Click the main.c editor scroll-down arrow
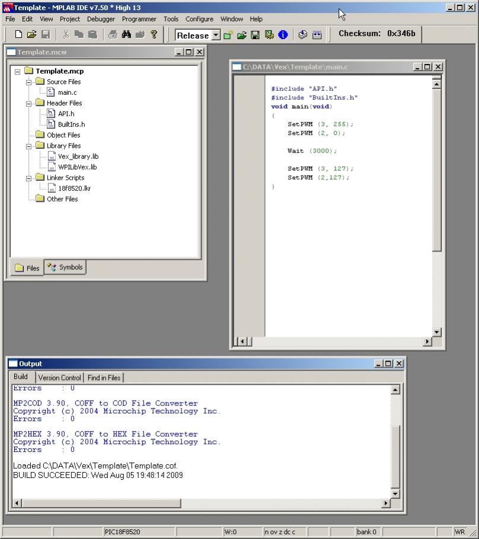 coord(436,332)
